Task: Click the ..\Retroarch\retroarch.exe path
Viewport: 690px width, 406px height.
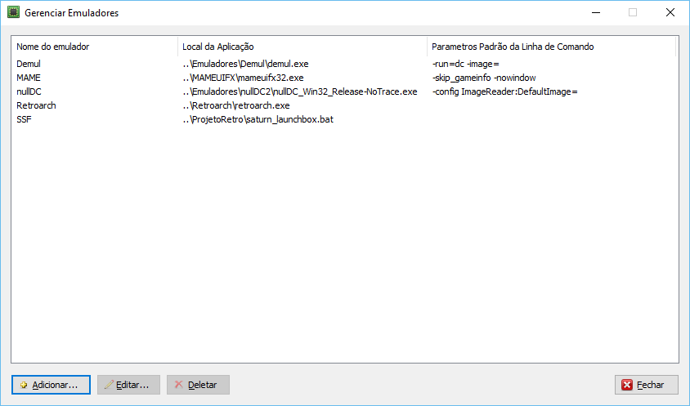Action: [236, 105]
